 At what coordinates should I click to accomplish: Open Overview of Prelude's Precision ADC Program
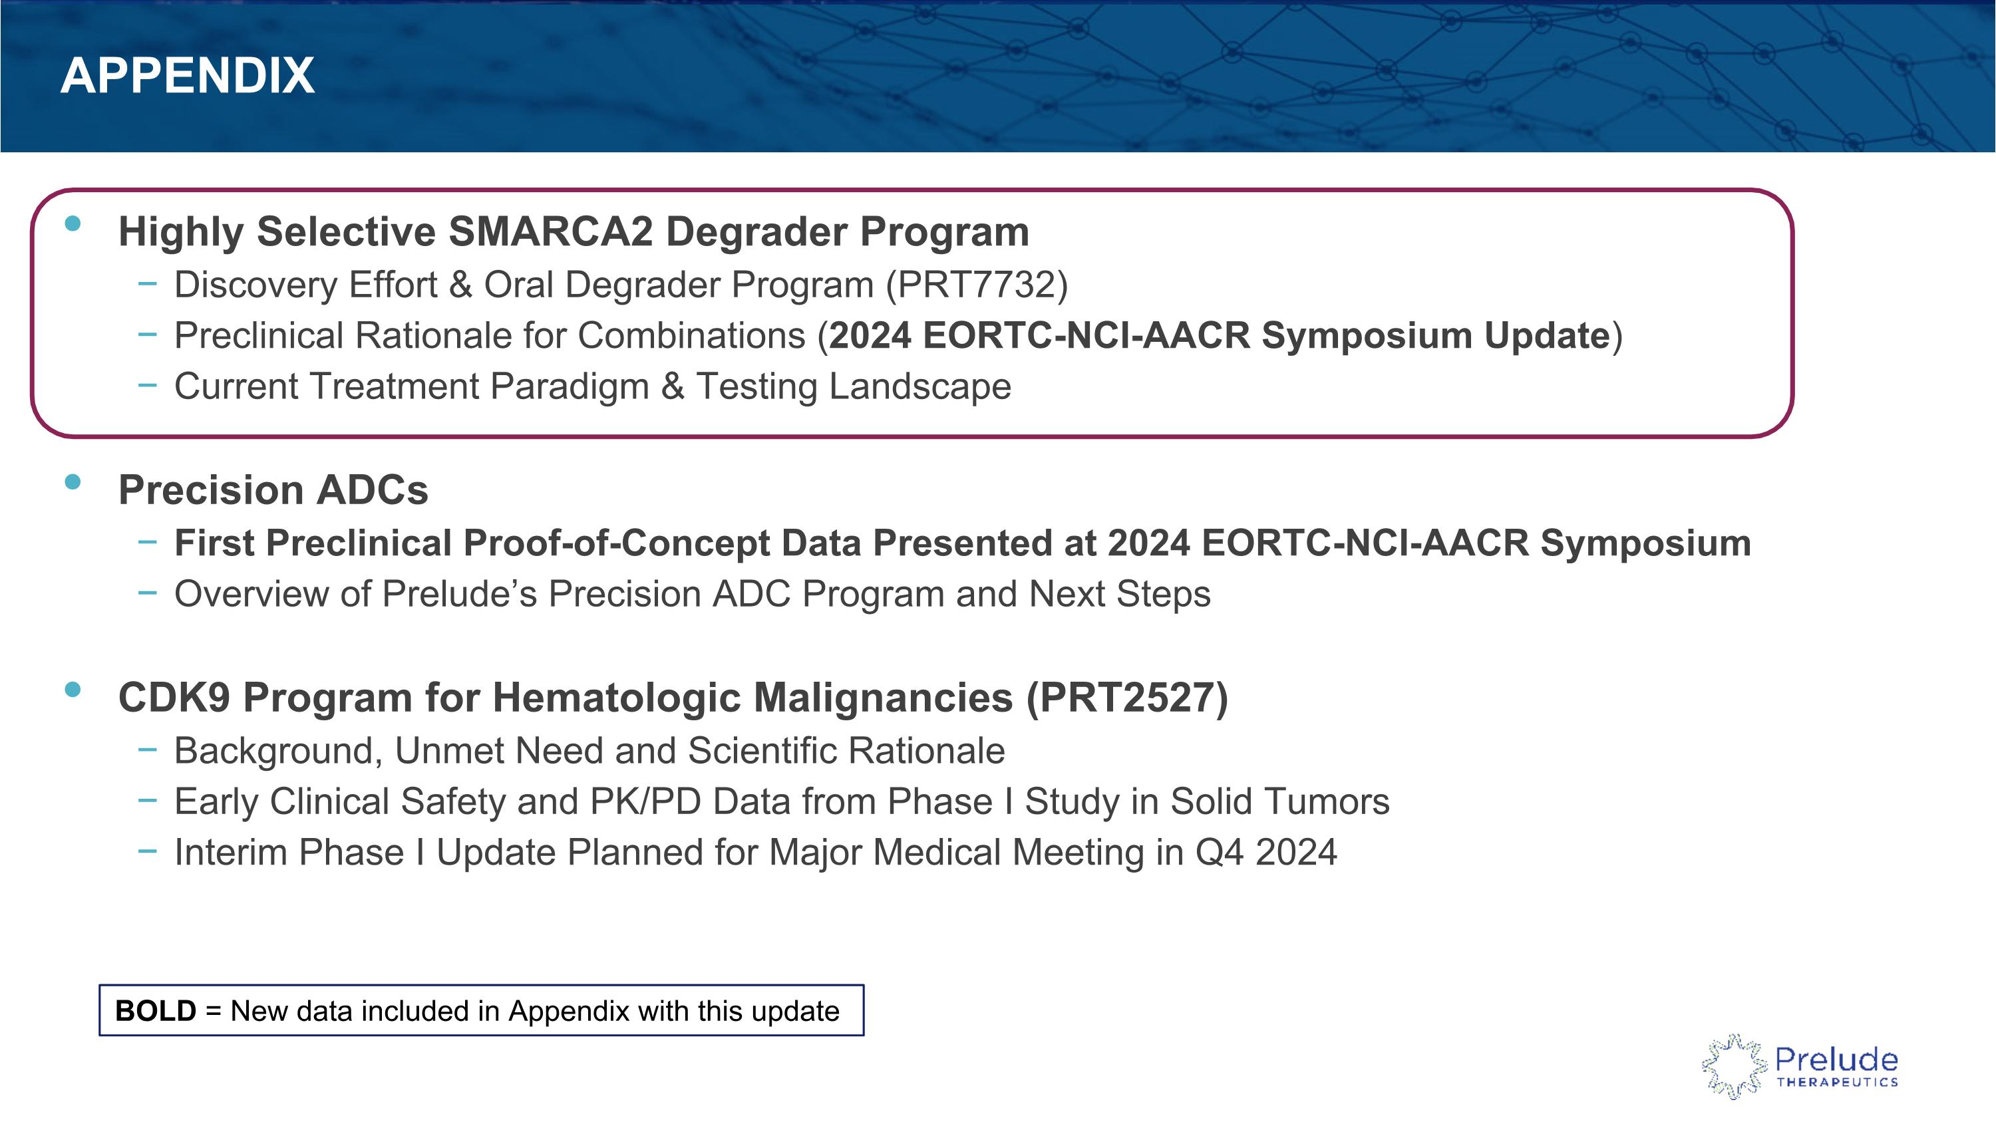click(692, 594)
